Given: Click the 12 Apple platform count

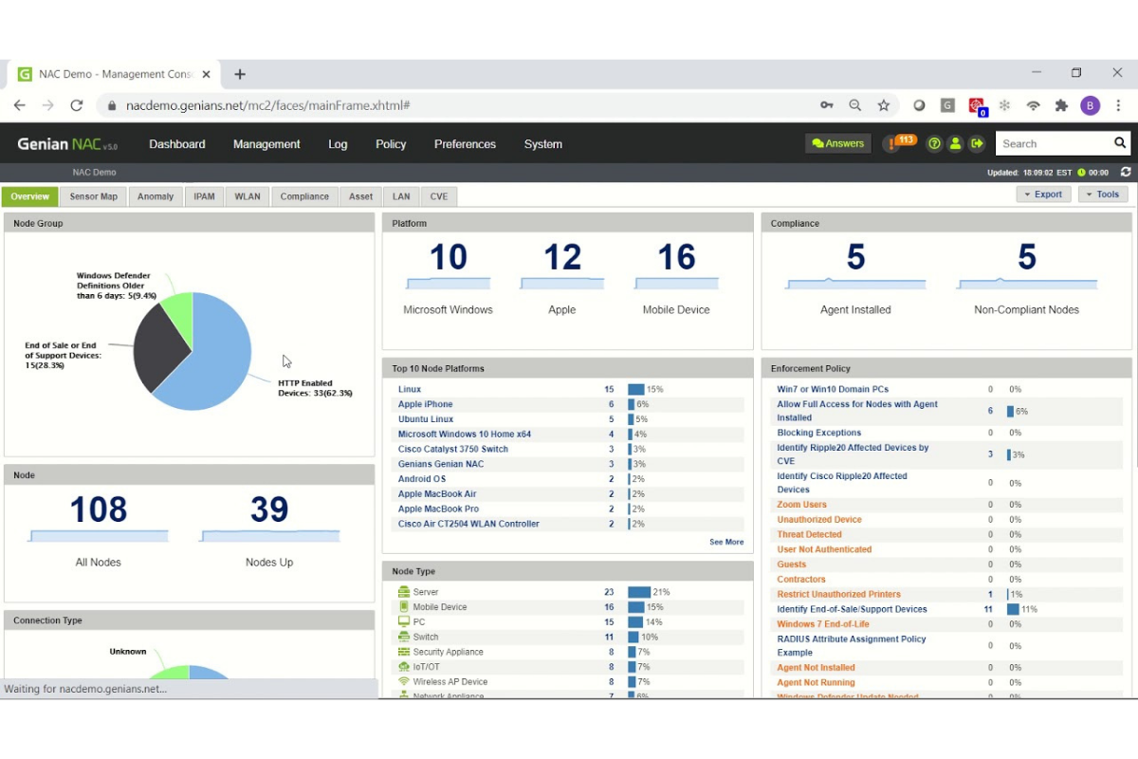Looking at the screenshot, I should (x=562, y=257).
